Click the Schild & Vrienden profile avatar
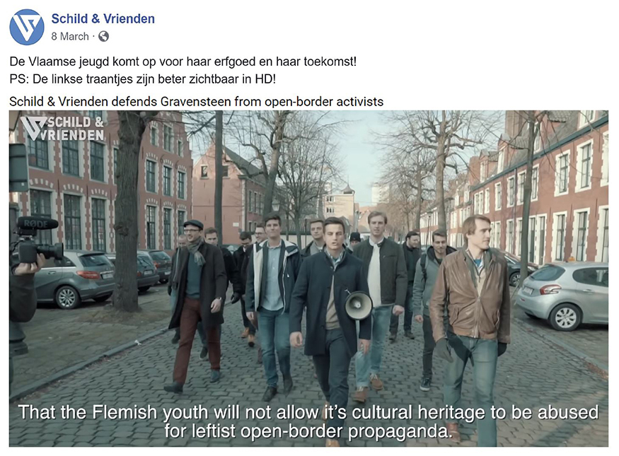 [27, 27]
